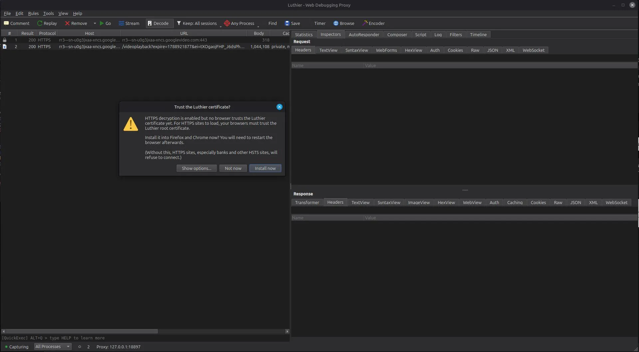Toggle the Capturing status indicator

click(x=17, y=347)
